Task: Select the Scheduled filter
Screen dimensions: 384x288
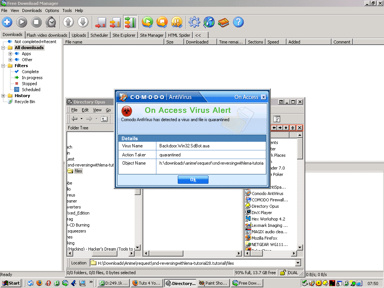Action: point(31,90)
